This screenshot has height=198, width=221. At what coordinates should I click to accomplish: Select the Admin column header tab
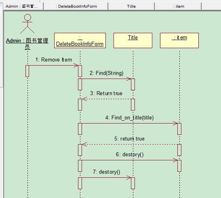pyautogui.click(x=23, y=6)
